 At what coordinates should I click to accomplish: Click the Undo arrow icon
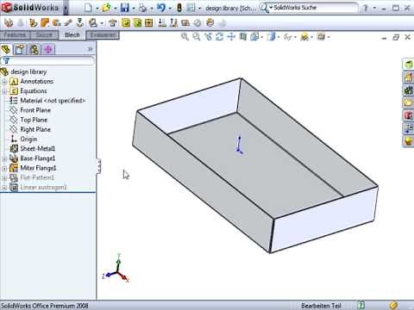tap(161, 8)
